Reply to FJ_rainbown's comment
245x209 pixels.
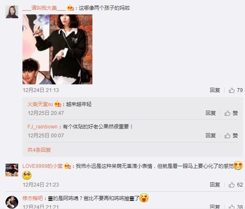point(211,136)
